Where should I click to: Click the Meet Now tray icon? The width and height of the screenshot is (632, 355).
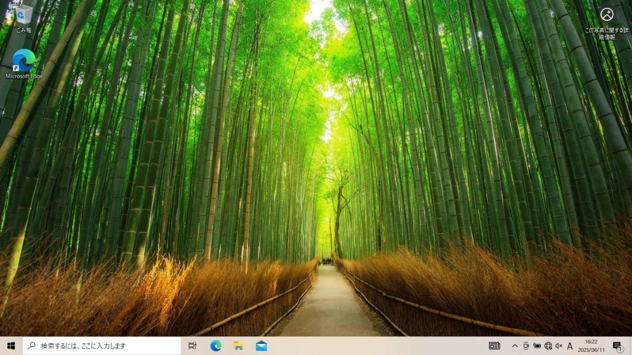click(x=526, y=346)
